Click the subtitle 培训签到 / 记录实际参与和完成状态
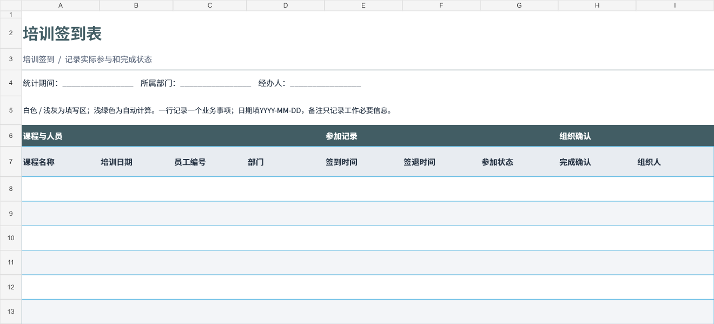This screenshot has width=714, height=324. pos(87,59)
